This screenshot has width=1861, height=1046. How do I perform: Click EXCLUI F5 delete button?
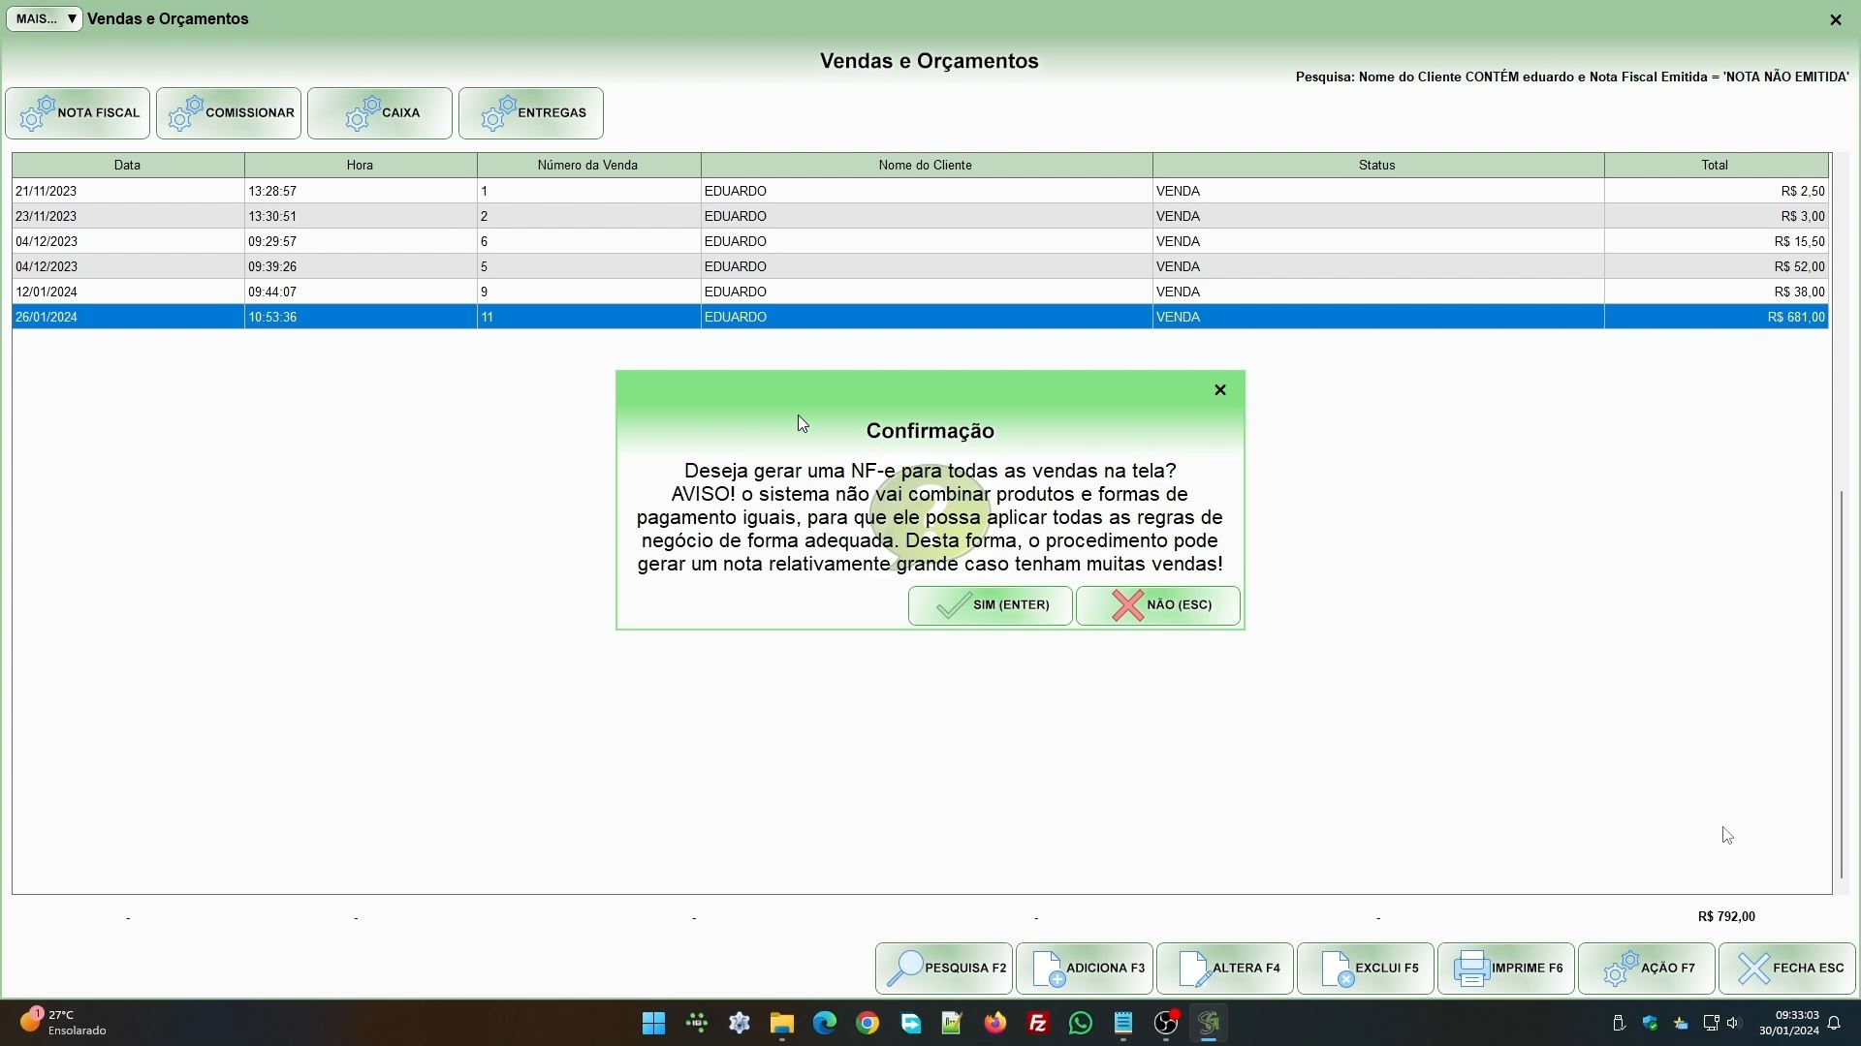point(1366,969)
